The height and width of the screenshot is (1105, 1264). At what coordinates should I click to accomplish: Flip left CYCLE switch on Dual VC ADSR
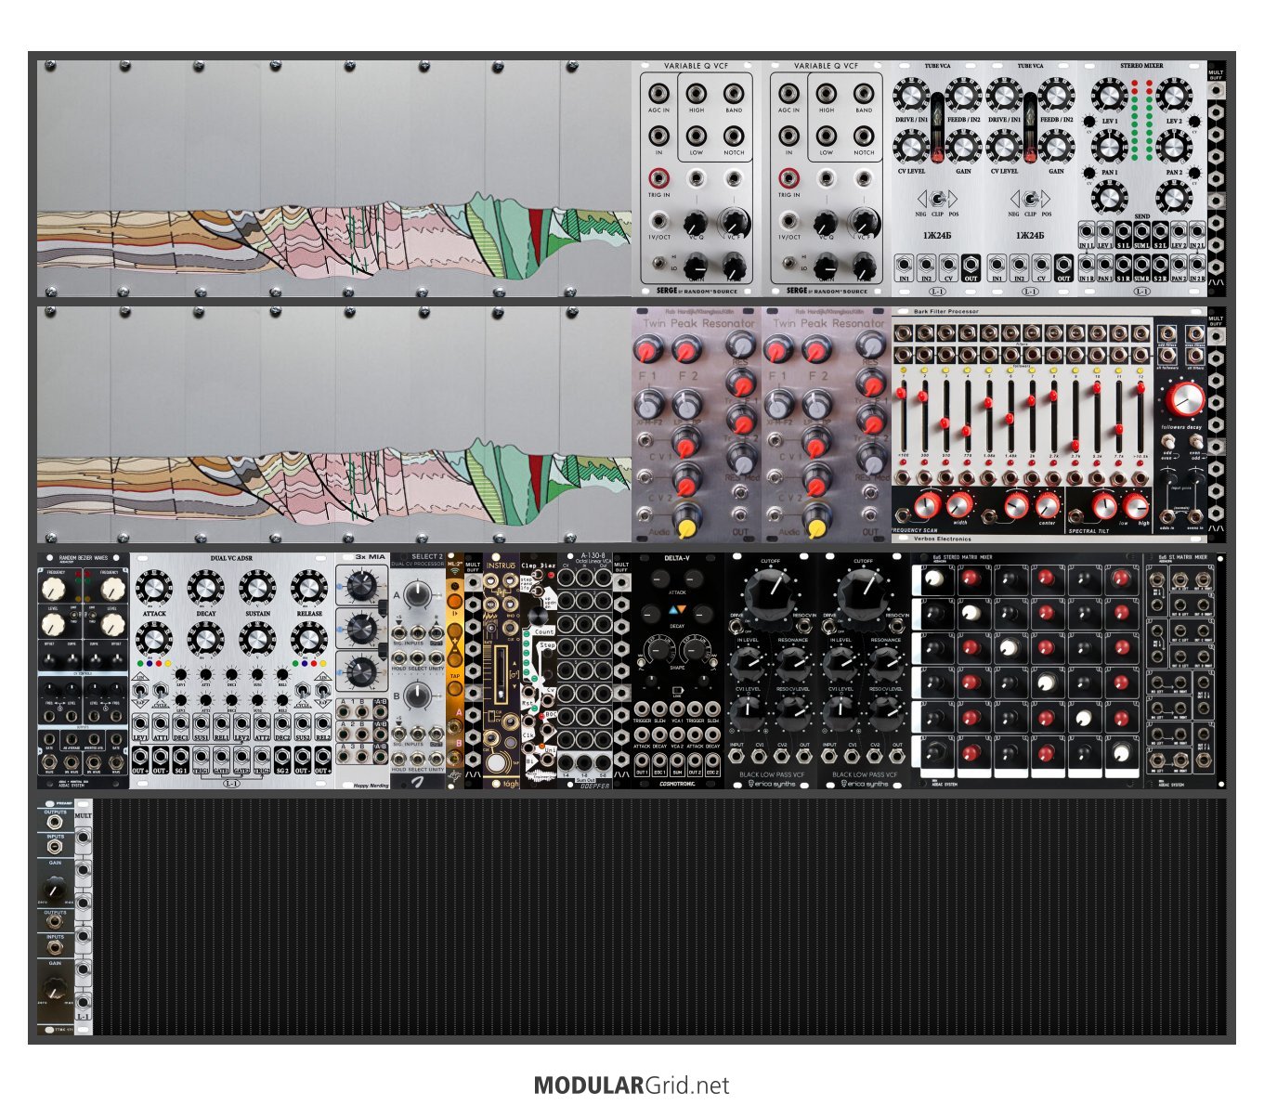coord(160,690)
